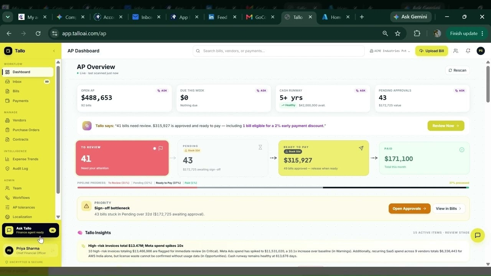Click Open Approvals button
This screenshot has height=276, width=491.
409,209
